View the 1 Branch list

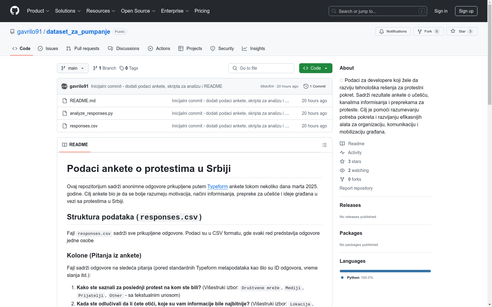105,68
